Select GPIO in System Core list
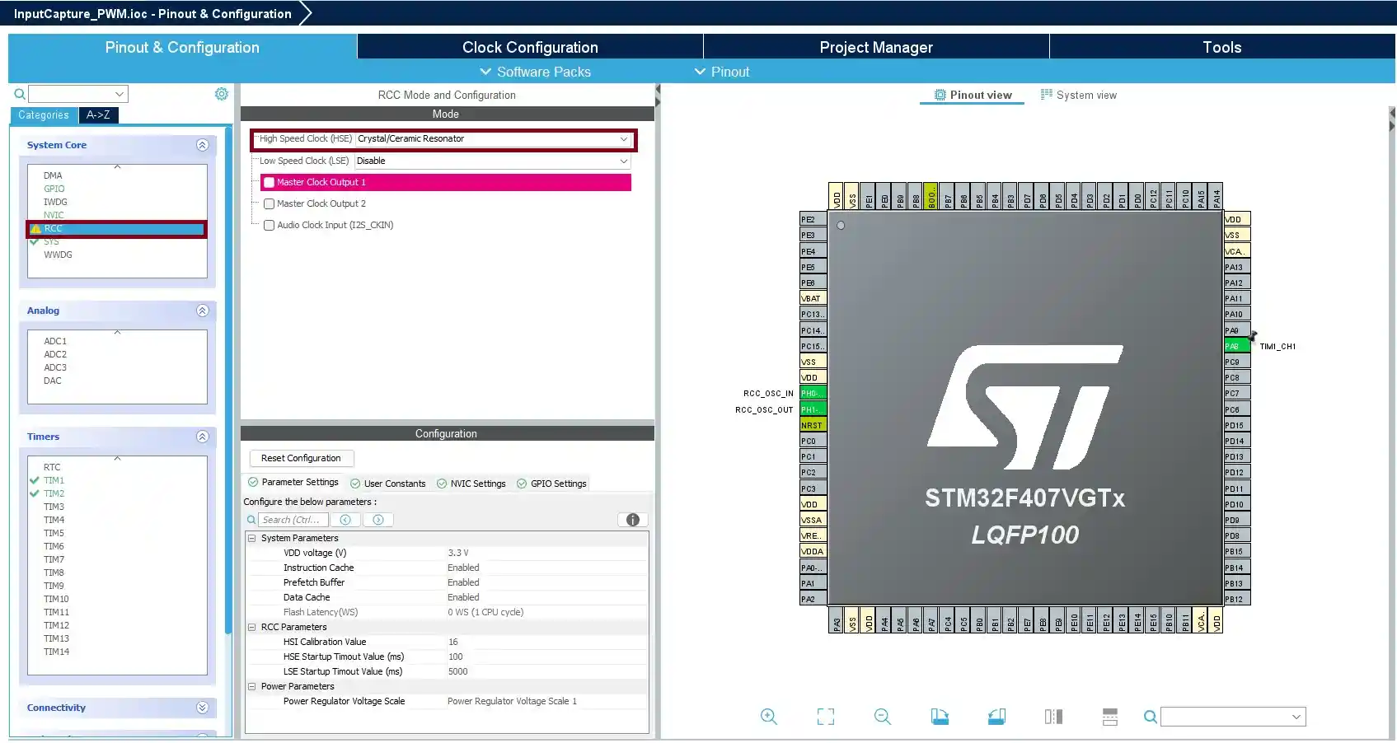The height and width of the screenshot is (743, 1397). (x=54, y=189)
